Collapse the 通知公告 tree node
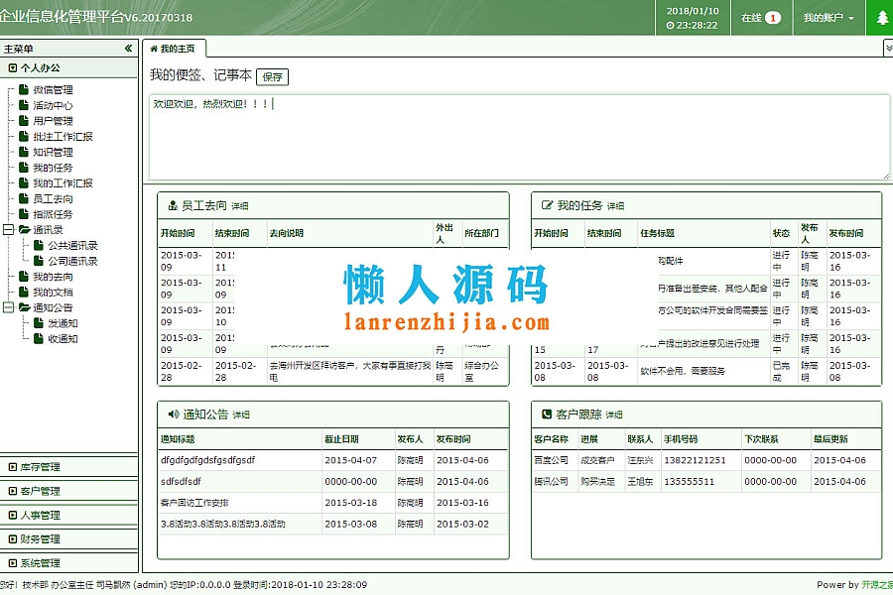 click(x=9, y=307)
